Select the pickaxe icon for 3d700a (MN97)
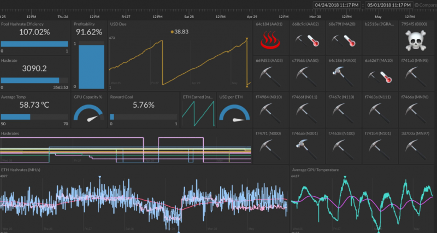The height and width of the screenshot is (233, 437). (415, 149)
